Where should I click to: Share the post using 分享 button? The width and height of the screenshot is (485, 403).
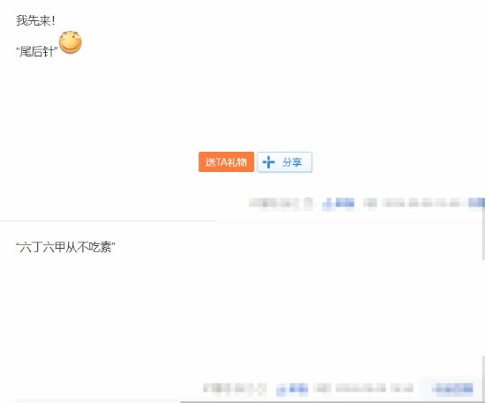click(284, 161)
